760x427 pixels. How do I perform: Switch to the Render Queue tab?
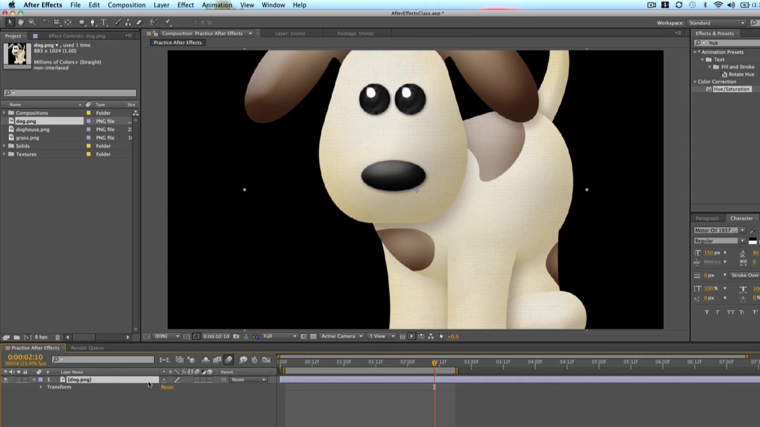pyautogui.click(x=87, y=348)
